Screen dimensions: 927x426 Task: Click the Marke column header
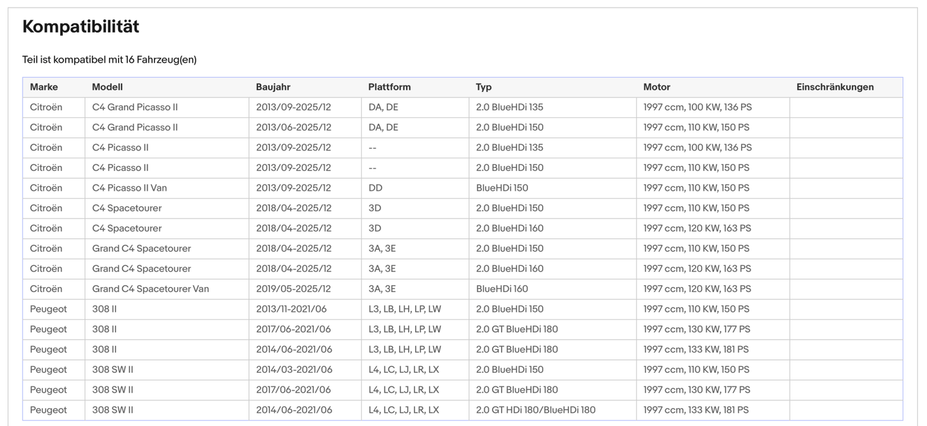pyautogui.click(x=44, y=87)
